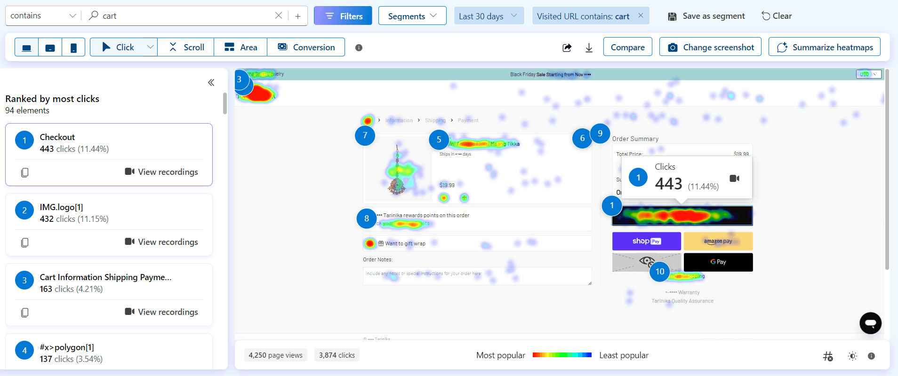View recordings for Checkout element

point(161,172)
